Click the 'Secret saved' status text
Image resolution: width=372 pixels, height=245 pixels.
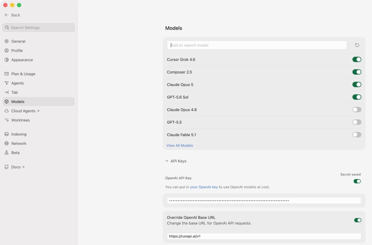click(350, 175)
